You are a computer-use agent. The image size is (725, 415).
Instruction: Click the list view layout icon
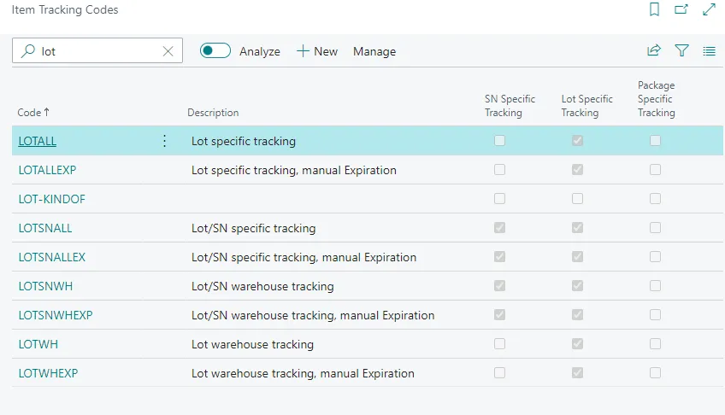(x=709, y=51)
